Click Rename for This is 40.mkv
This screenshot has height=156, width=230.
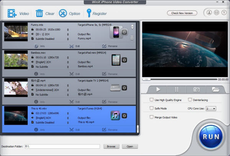[x=110, y=130]
